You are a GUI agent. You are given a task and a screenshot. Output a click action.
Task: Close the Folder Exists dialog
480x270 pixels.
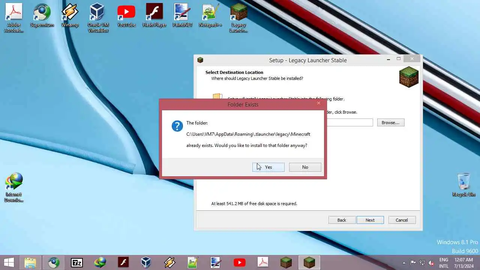point(319,103)
